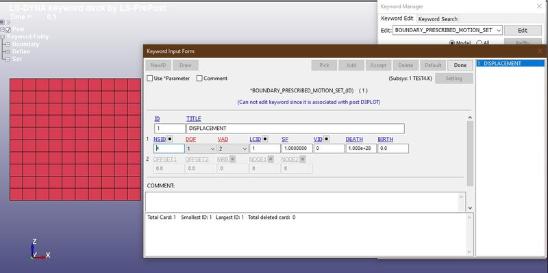Open the VAD dropdown
Image resolution: width=548 pixels, height=273 pixels.
click(x=233, y=148)
